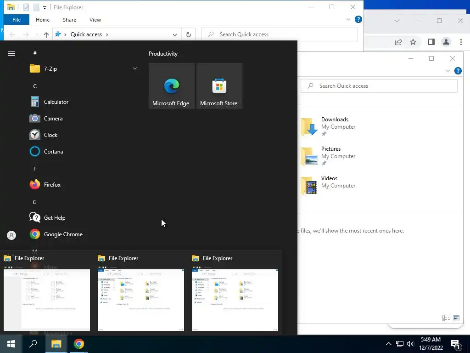
Task: Click Up arrow in front File Explorer
Action: point(46,34)
